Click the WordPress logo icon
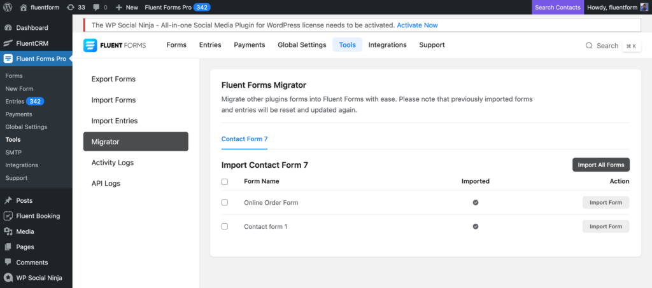 (x=7, y=7)
